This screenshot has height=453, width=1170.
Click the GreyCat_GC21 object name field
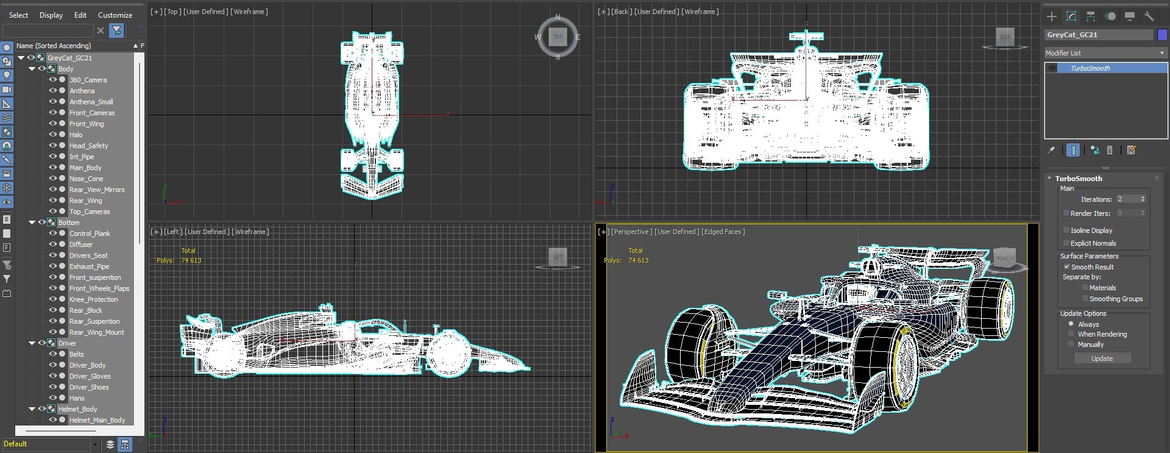coord(1099,35)
